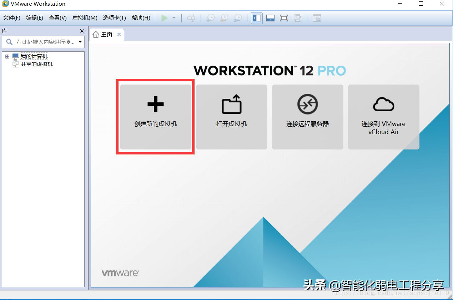The height and width of the screenshot is (300, 453).
Task: Select the take snapshot icon
Action: [211, 18]
